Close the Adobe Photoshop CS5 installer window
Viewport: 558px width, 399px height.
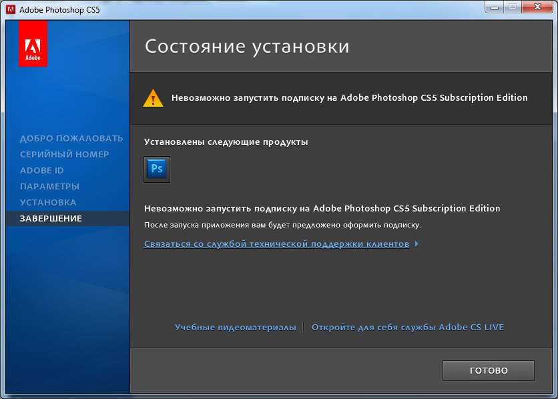(538, 7)
